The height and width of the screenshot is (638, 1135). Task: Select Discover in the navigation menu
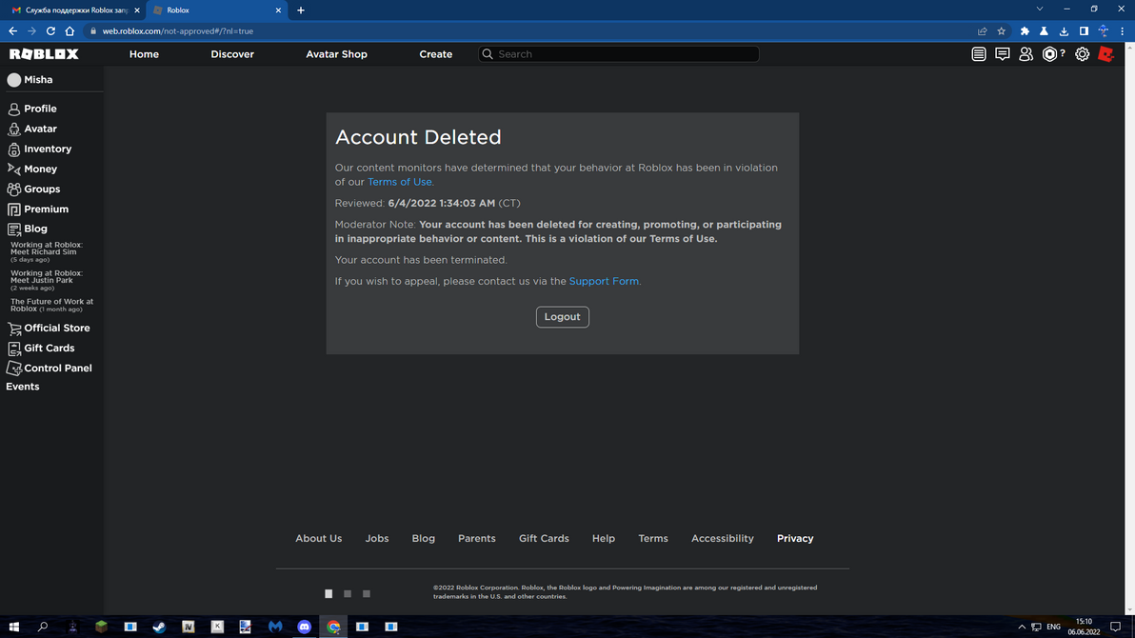click(231, 54)
